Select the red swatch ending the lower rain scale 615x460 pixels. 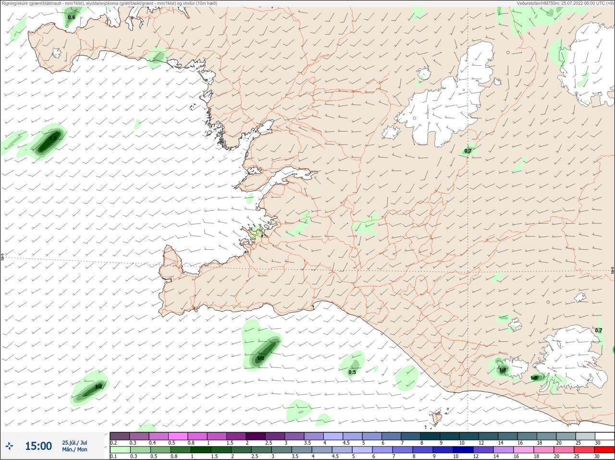[x=605, y=450]
